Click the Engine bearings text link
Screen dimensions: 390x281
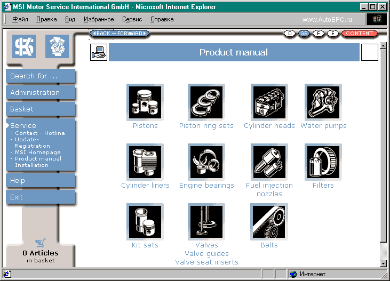(206, 186)
